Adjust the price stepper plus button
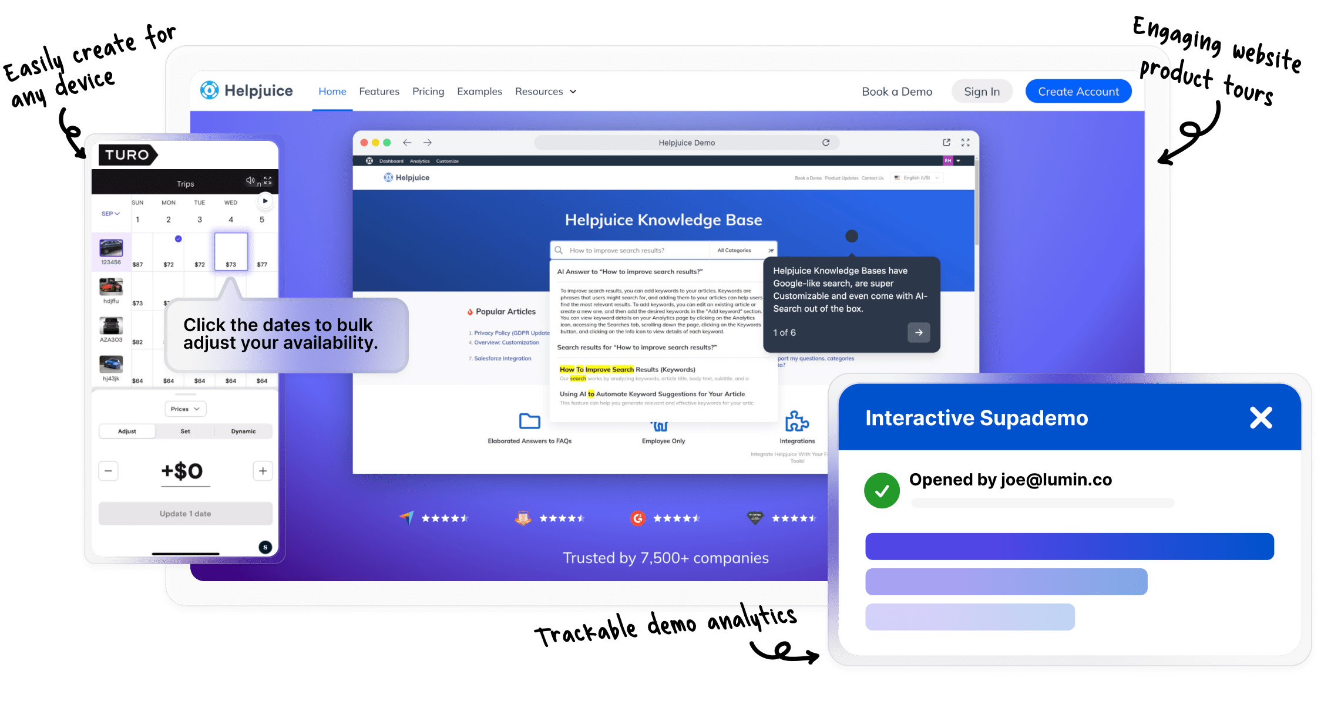The height and width of the screenshot is (725, 1341). [263, 468]
